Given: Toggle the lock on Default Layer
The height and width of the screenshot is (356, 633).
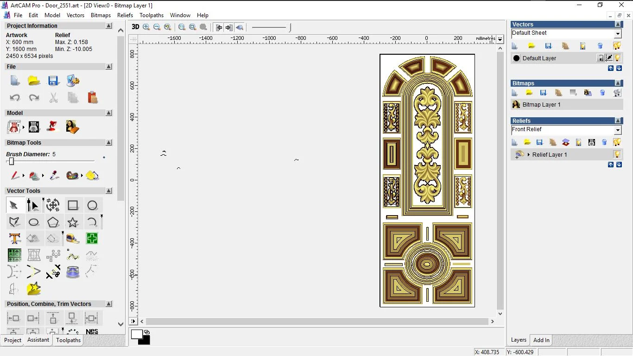Looking at the screenshot, I should pos(600,58).
